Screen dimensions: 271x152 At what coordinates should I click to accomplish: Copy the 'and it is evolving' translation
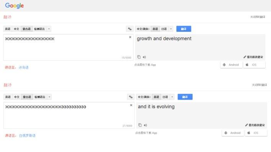tap(140, 125)
